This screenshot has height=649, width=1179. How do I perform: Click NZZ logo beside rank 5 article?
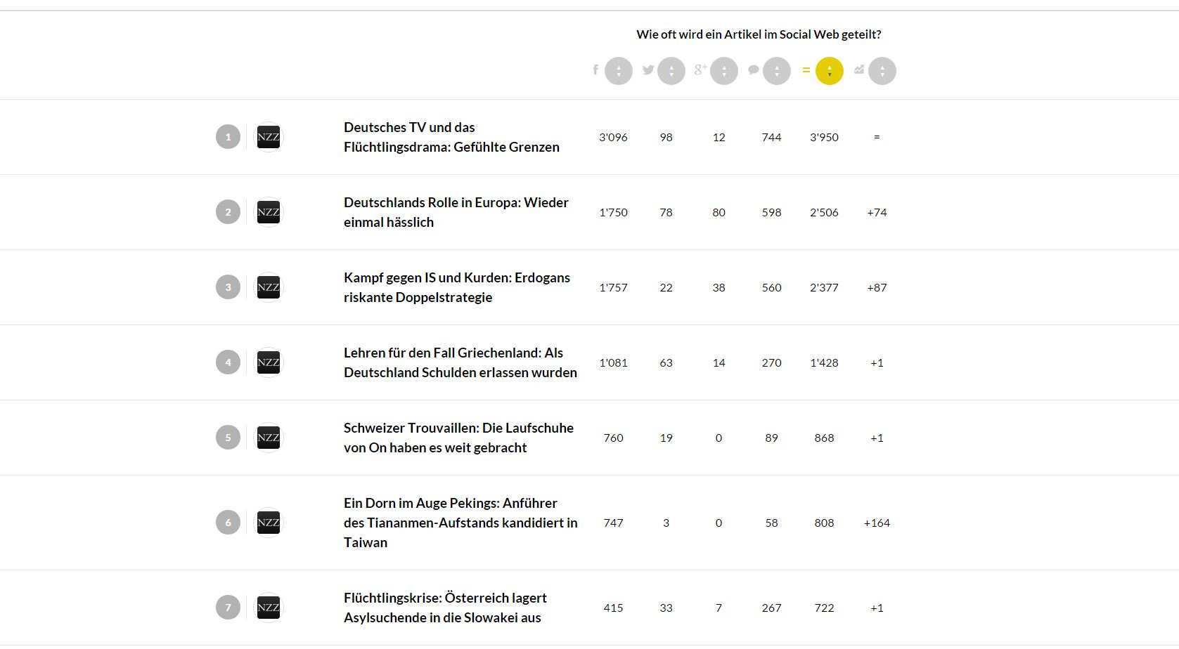coord(269,438)
